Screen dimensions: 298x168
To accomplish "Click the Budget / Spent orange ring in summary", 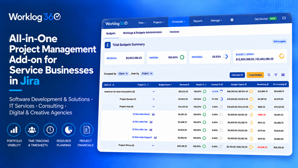I will tap(282, 56).
